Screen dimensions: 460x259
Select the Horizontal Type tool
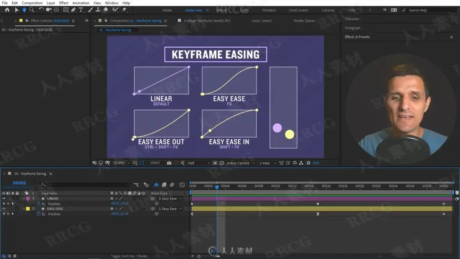click(x=81, y=10)
